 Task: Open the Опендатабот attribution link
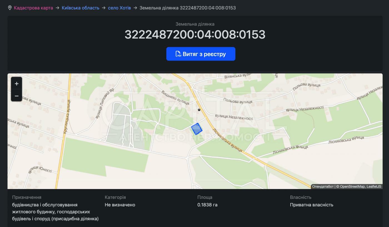coord(323,186)
